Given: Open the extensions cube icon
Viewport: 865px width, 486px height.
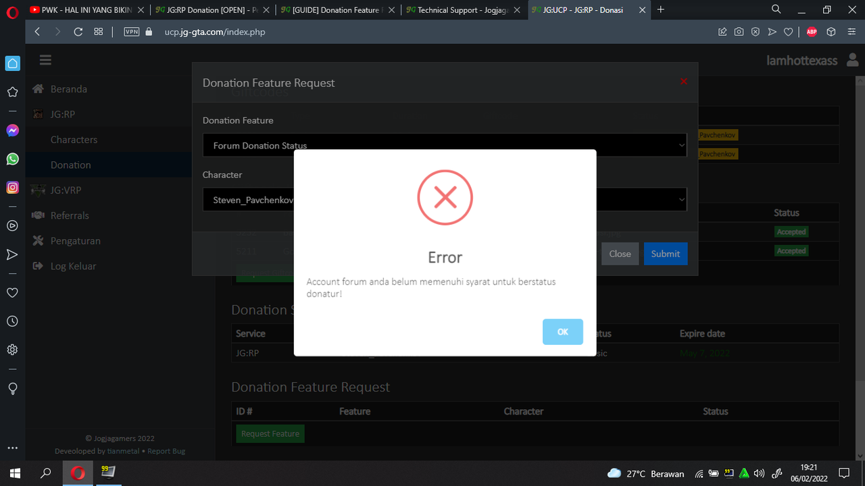Looking at the screenshot, I should [831, 32].
